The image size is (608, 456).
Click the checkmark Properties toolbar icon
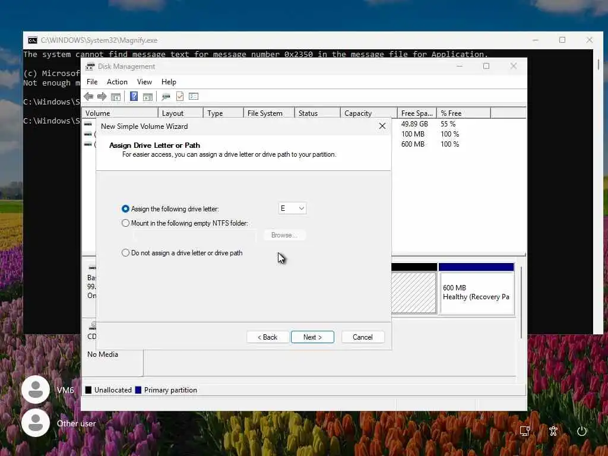179,96
